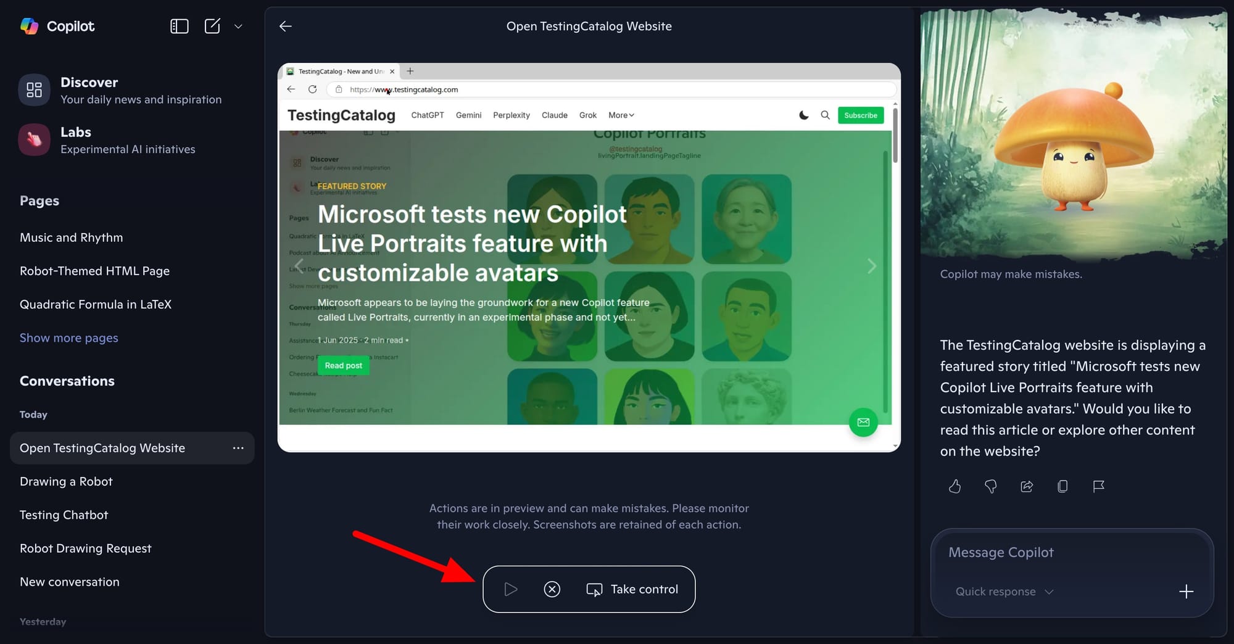Click Take control button
Image resolution: width=1234 pixels, height=644 pixels.
click(x=632, y=590)
